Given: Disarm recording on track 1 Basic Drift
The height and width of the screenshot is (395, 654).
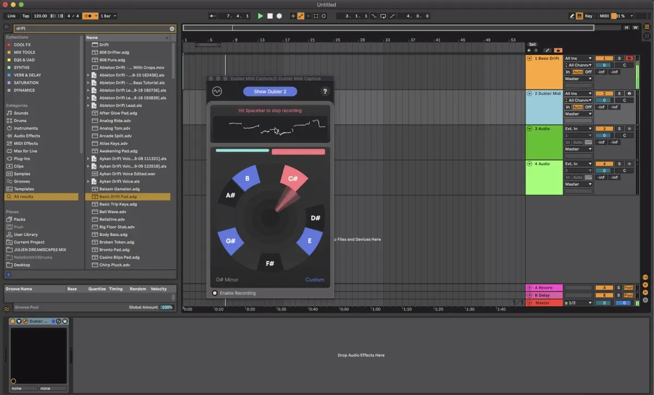Looking at the screenshot, I should click(x=629, y=58).
